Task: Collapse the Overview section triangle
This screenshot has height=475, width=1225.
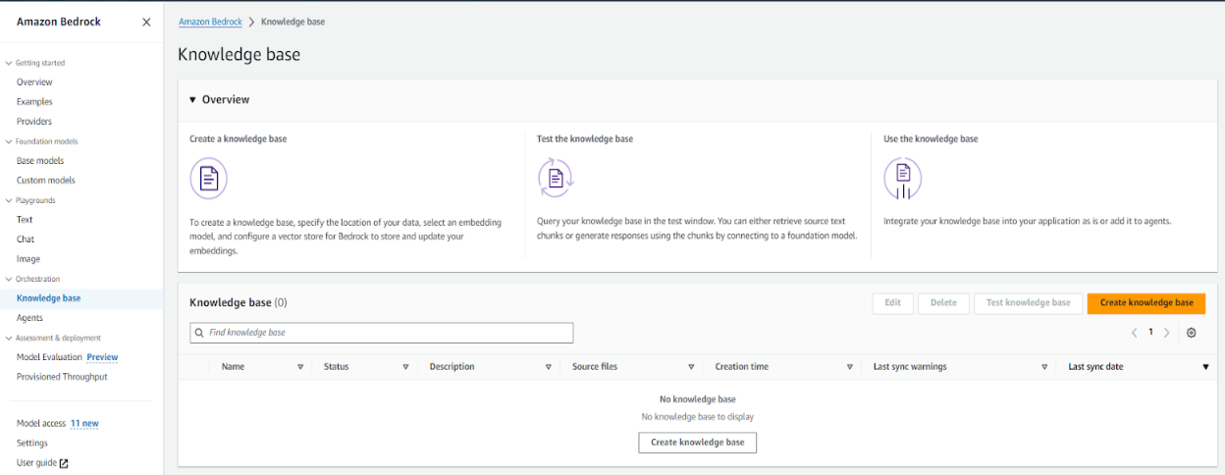Action: pos(192,100)
